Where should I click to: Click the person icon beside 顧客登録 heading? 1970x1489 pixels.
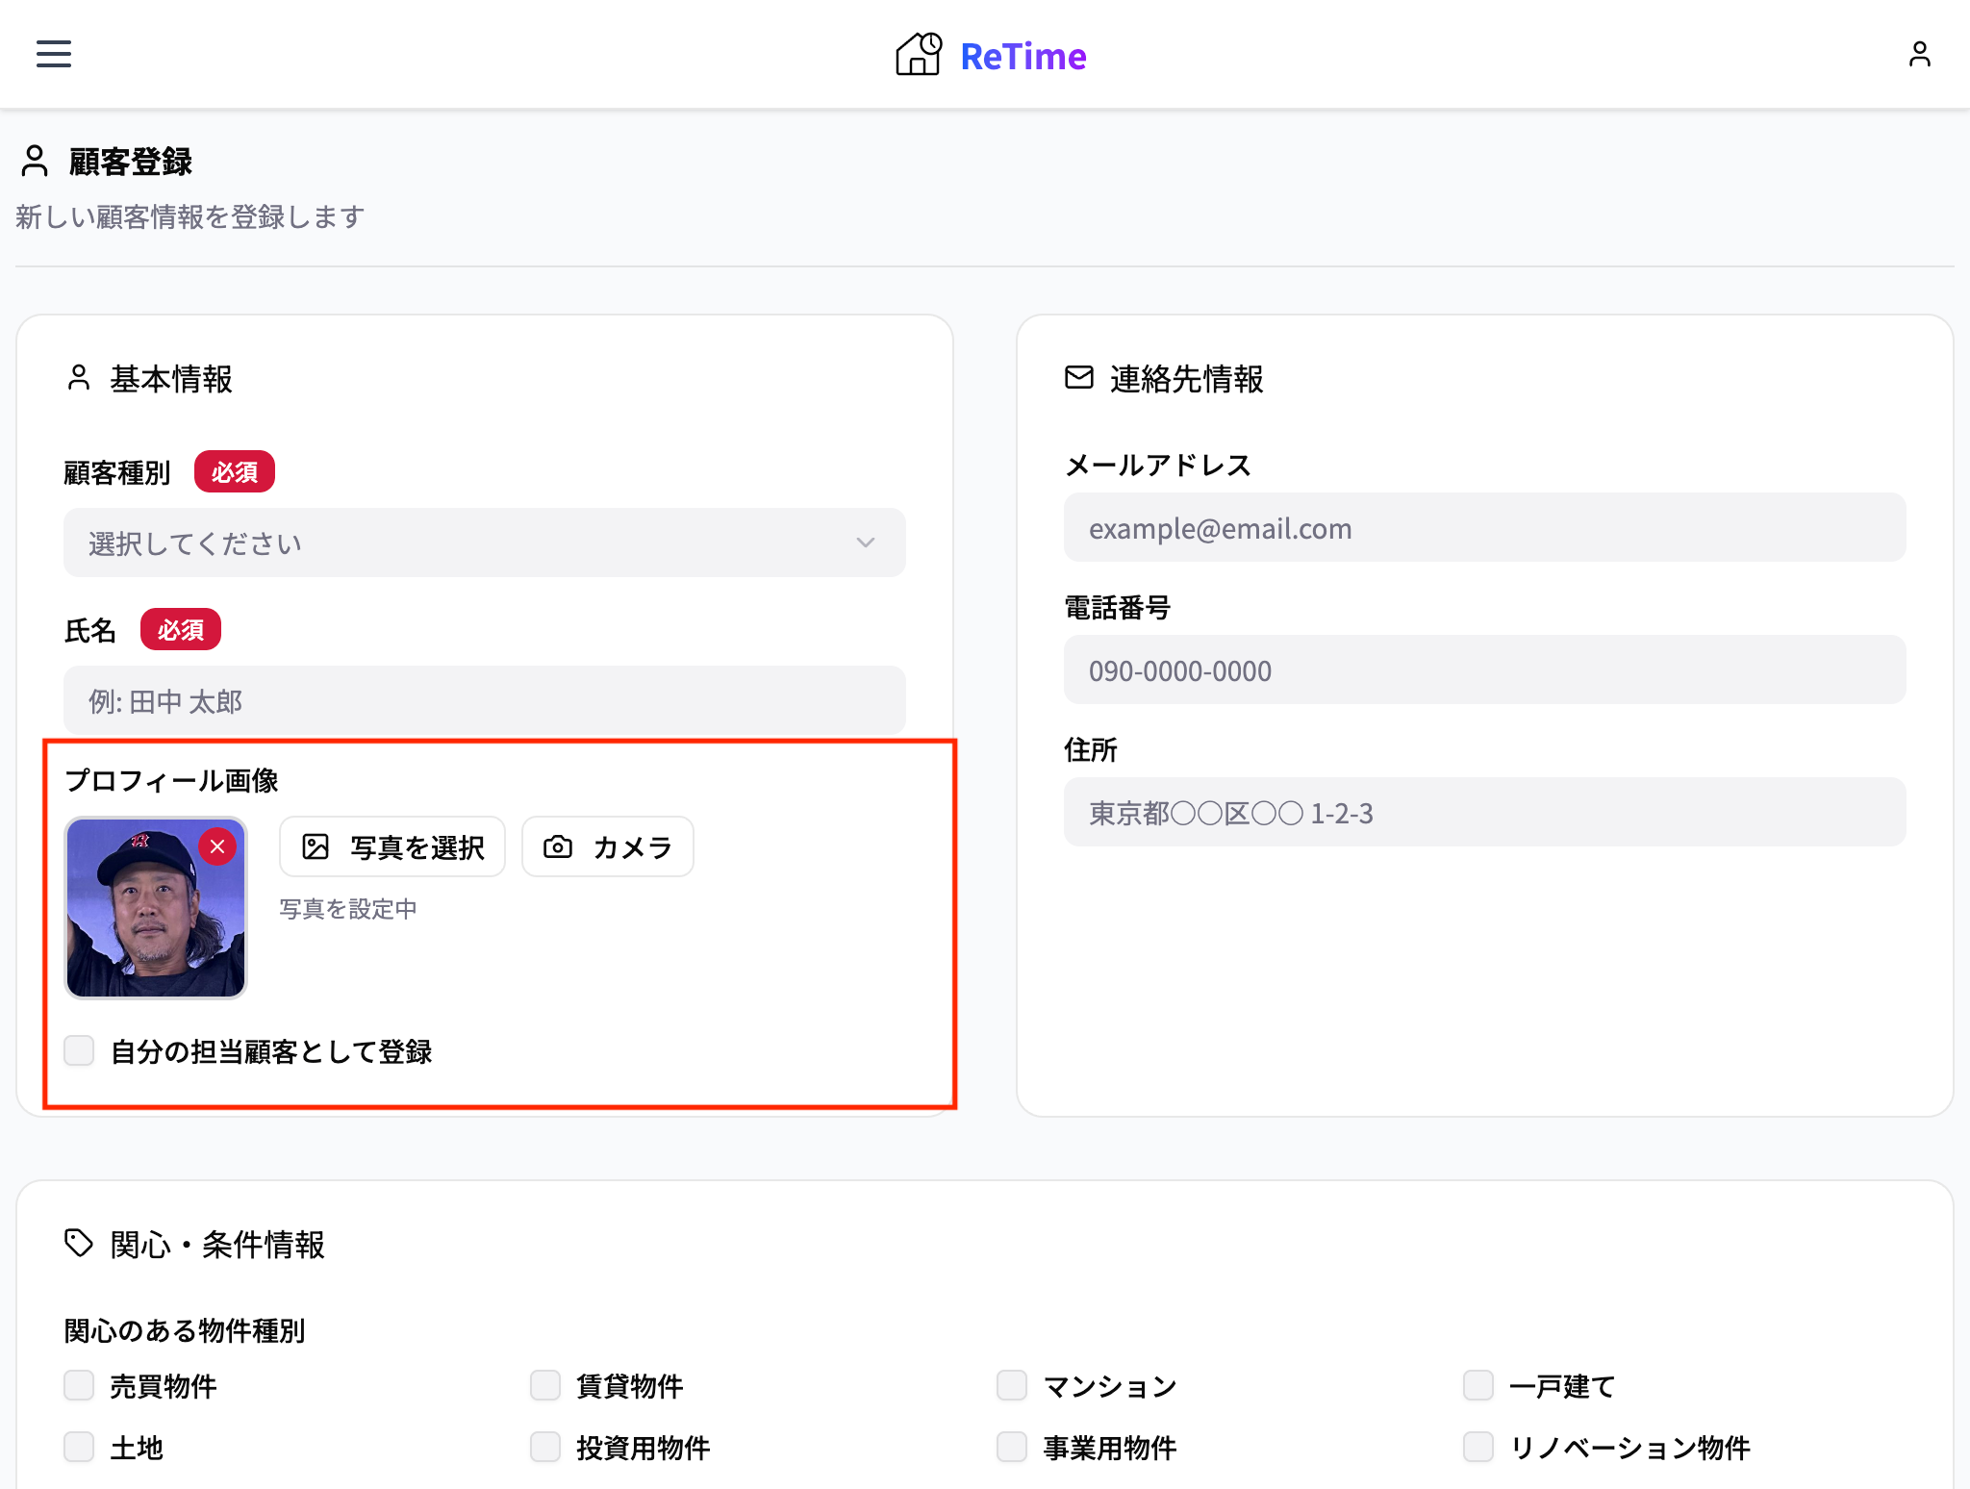[x=36, y=162]
